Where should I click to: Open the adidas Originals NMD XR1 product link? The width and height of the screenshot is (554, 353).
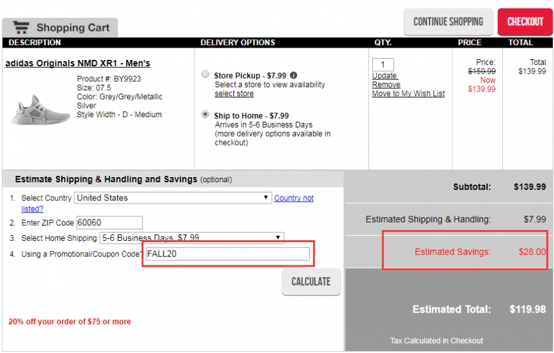point(78,63)
